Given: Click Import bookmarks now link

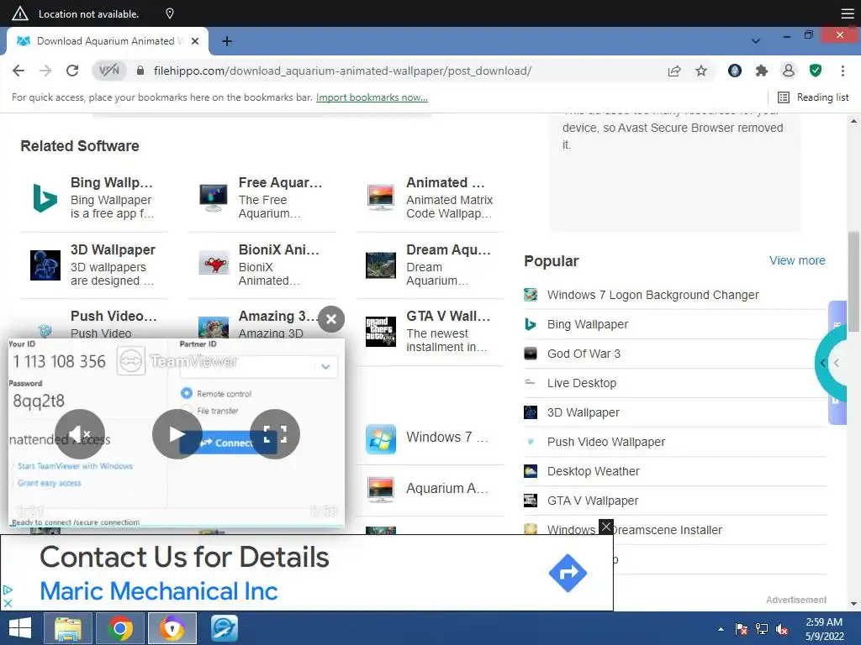Looking at the screenshot, I should point(372,97).
